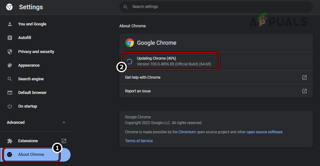Follow the Chromium link
The width and height of the screenshot is (320, 166).
pos(188,132)
